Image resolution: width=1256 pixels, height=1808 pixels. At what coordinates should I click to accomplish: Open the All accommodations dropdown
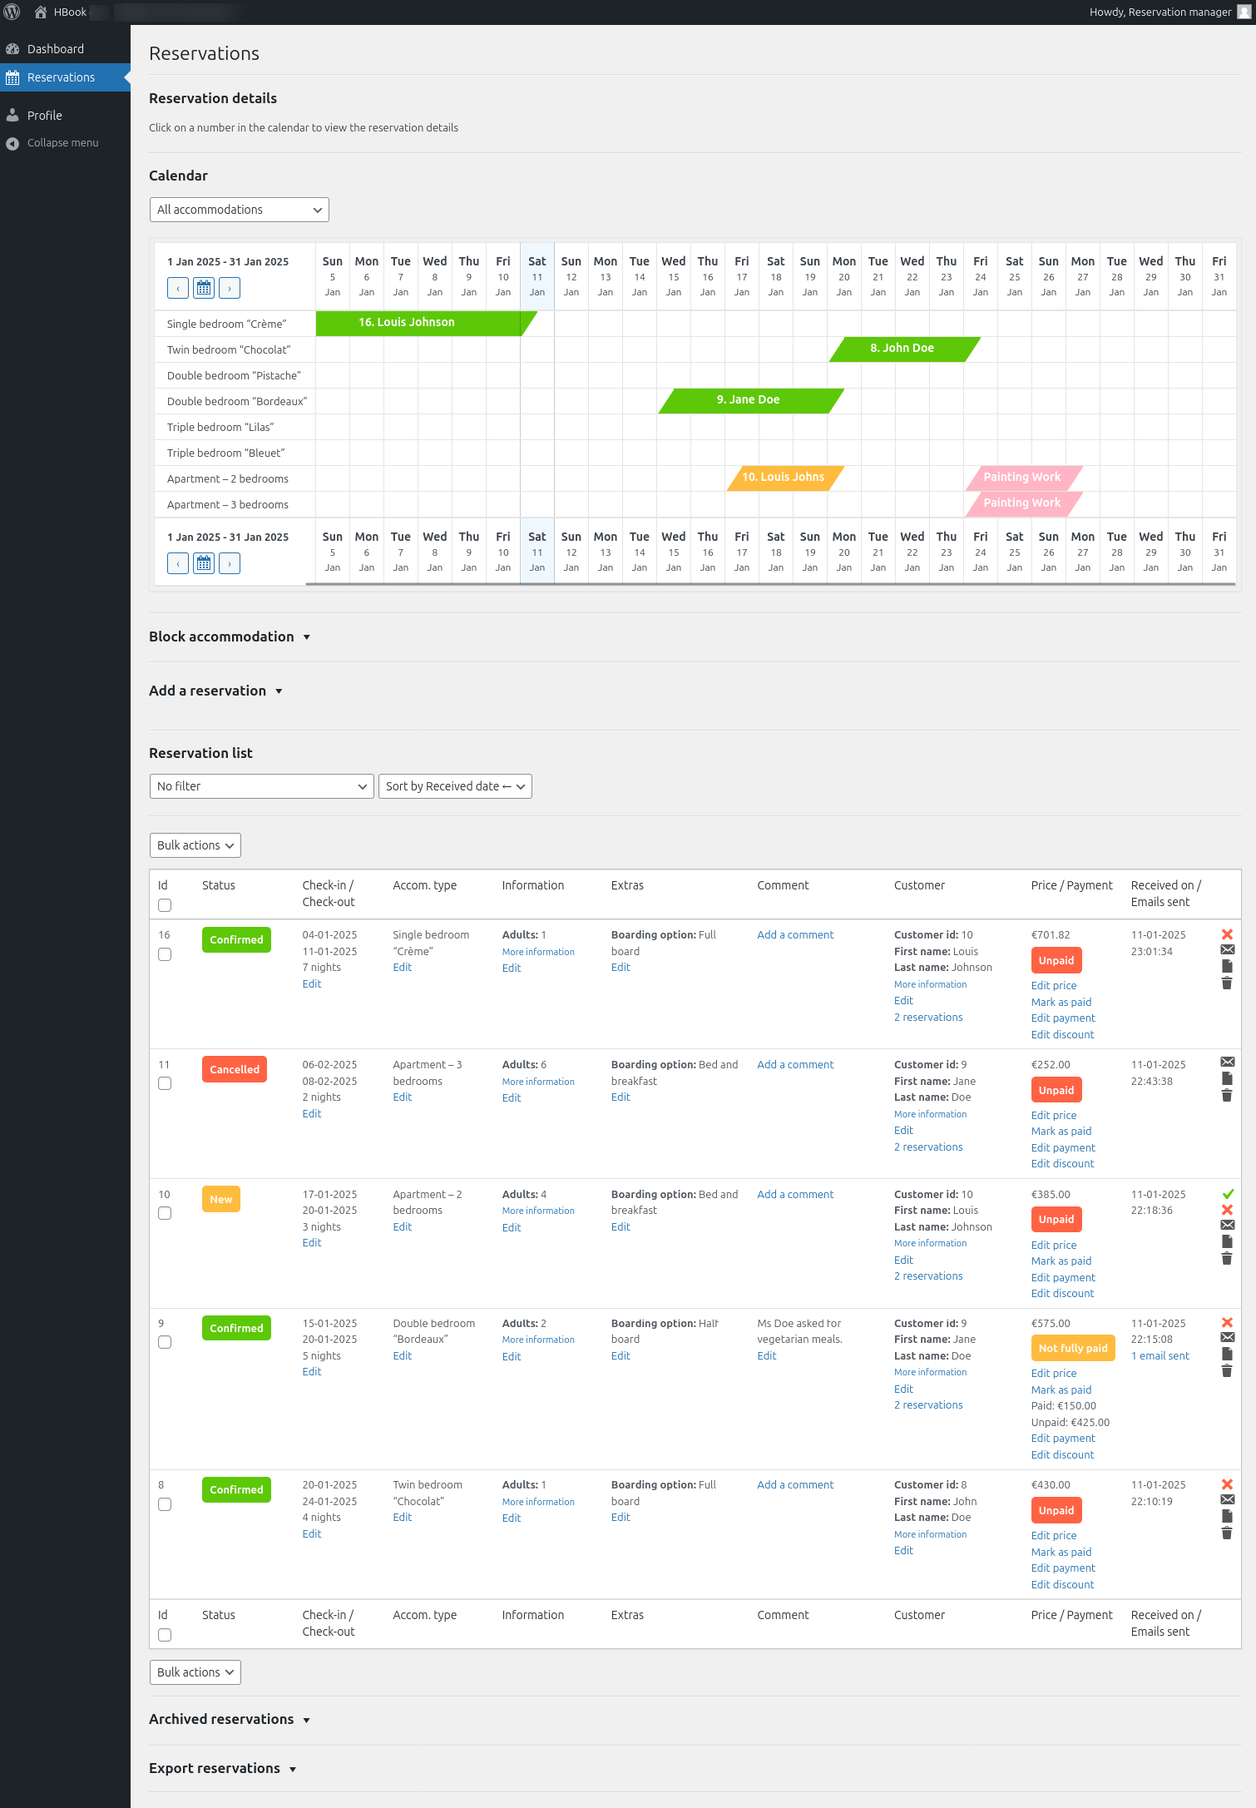pos(239,210)
